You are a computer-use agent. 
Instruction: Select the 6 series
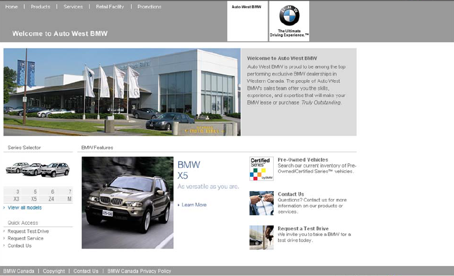[x=52, y=192]
